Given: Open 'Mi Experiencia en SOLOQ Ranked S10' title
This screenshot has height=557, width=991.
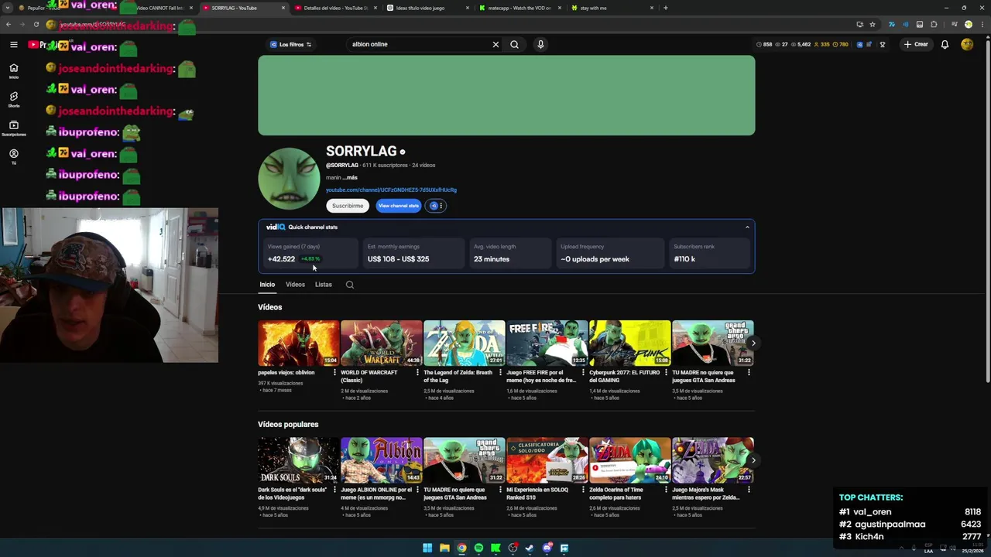Looking at the screenshot, I should tap(536, 494).
